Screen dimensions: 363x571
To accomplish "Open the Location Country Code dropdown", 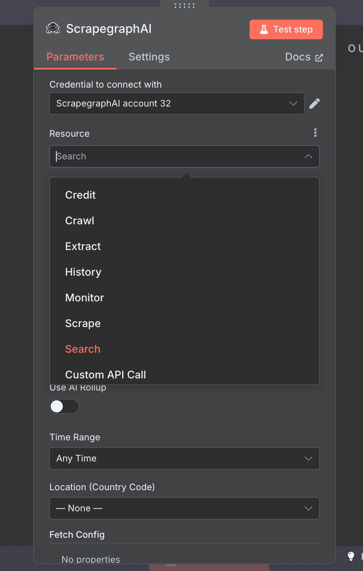I will pyautogui.click(x=184, y=508).
